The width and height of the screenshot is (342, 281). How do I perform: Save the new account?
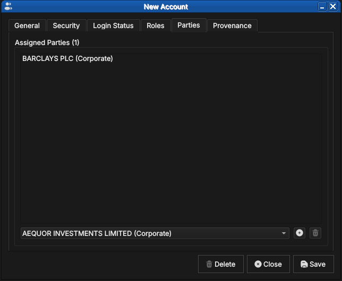[x=313, y=264]
